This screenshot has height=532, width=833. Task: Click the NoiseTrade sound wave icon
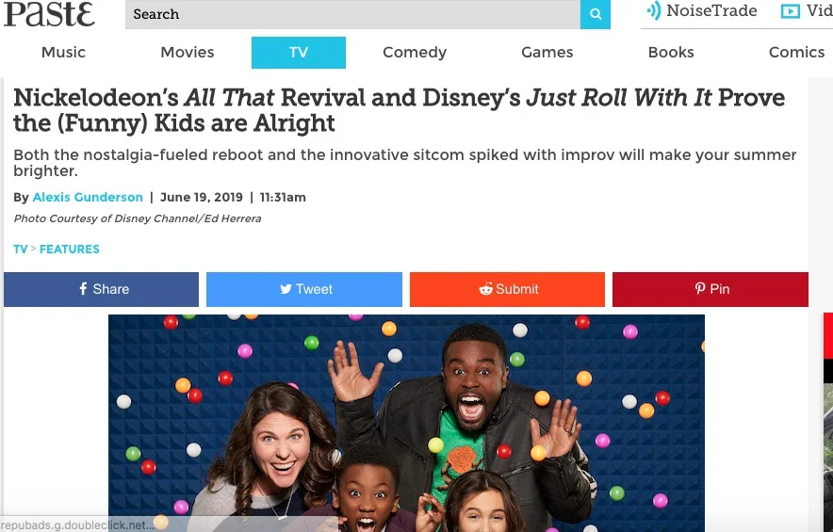coord(653,10)
